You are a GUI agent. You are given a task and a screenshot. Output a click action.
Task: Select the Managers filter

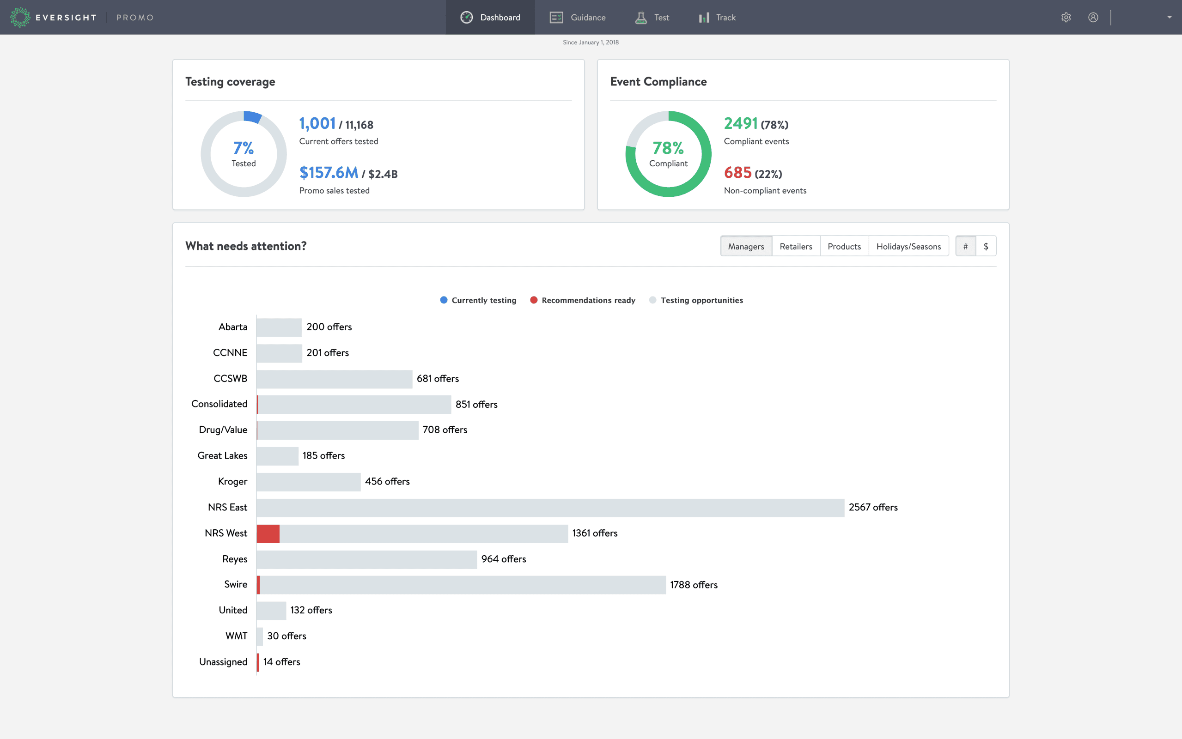(x=746, y=246)
